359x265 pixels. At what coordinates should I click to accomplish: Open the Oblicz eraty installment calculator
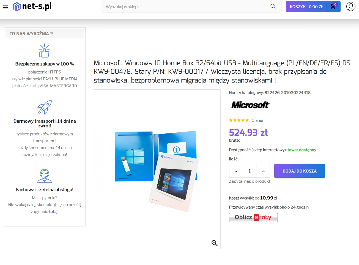(x=253, y=217)
